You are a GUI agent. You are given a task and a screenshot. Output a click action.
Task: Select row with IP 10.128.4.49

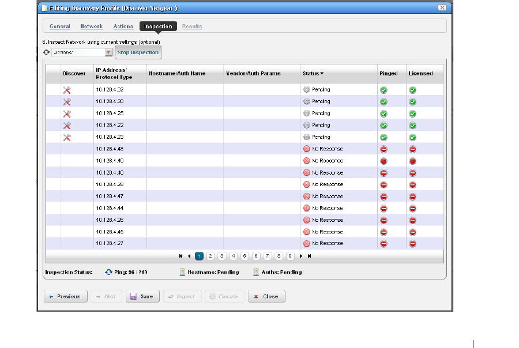245,161
